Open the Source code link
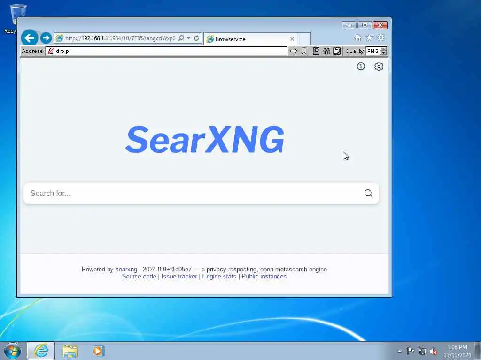481x360 pixels. 139,277
